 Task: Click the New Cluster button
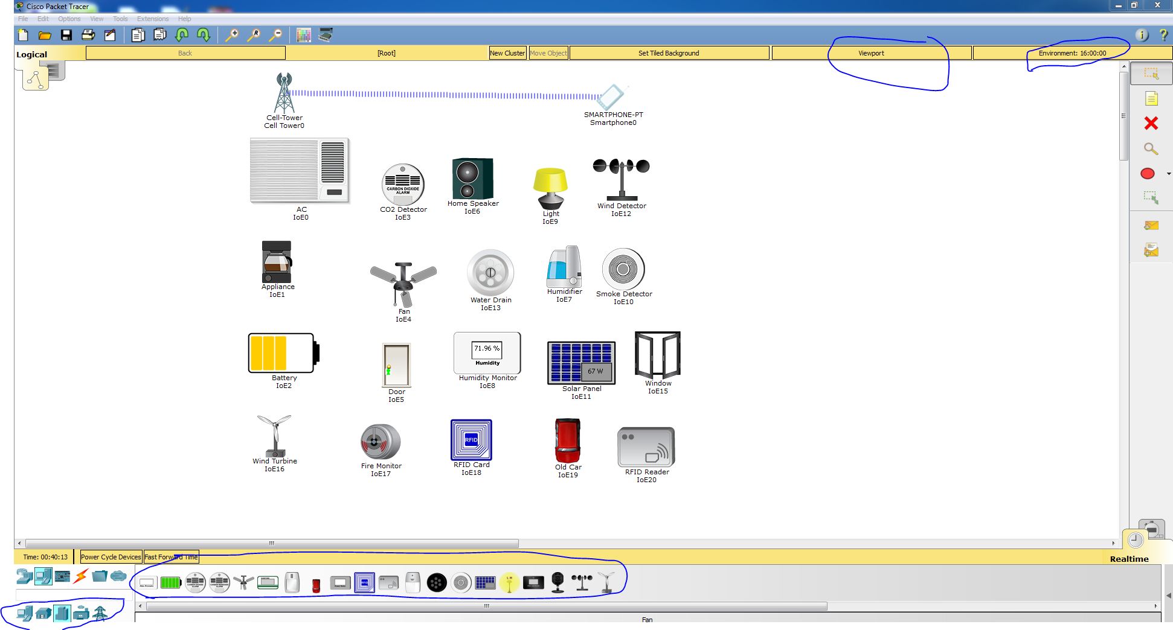tap(507, 53)
